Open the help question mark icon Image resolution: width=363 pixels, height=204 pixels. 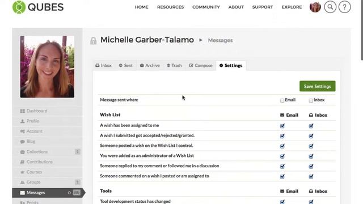344,7
